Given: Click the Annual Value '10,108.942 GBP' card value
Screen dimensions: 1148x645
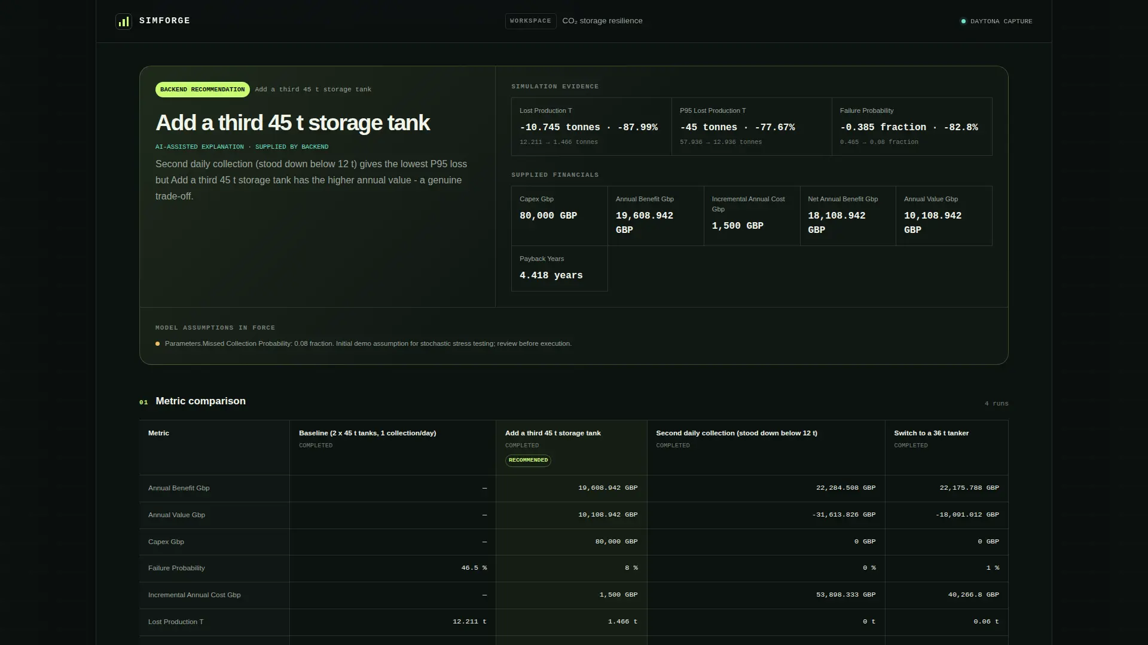Looking at the screenshot, I should [933, 223].
